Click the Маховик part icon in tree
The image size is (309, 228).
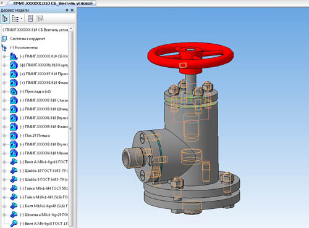click(14, 153)
